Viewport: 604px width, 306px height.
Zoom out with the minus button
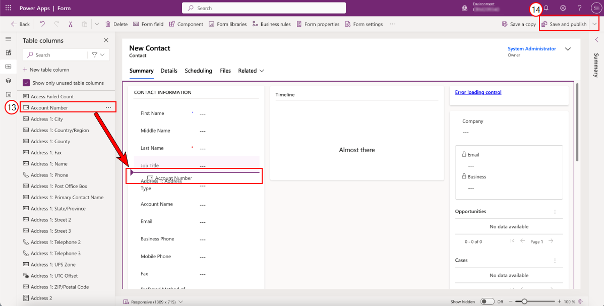tap(511, 301)
